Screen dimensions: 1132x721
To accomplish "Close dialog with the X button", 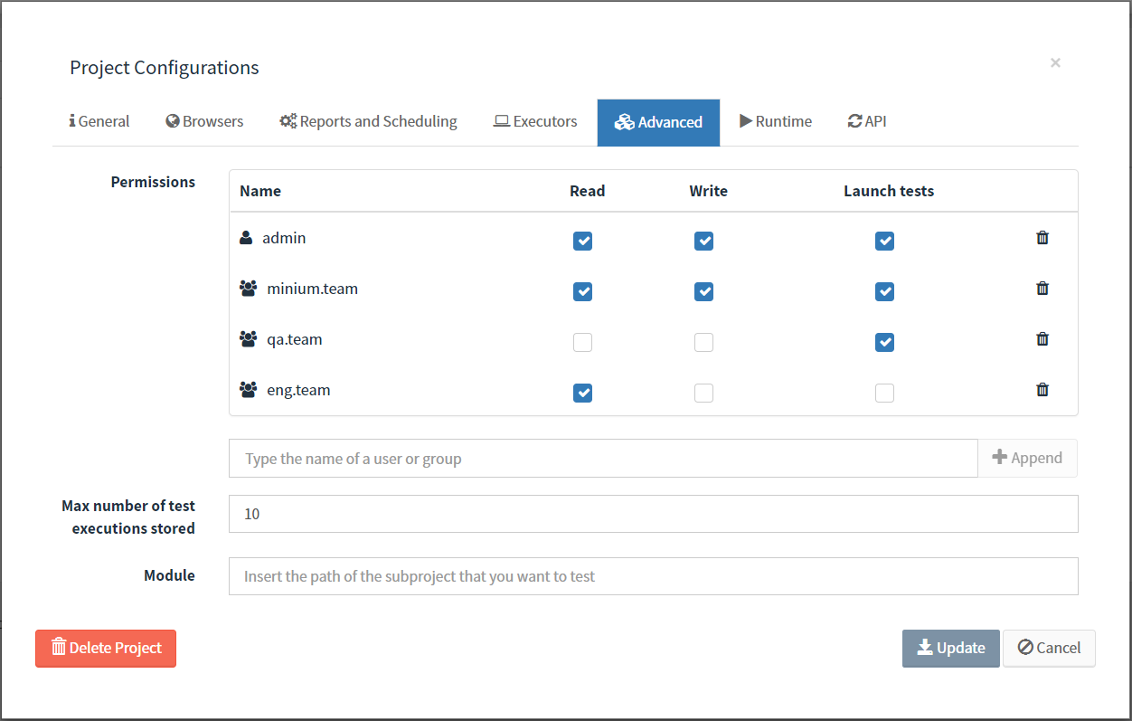I will pyautogui.click(x=1055, y=62).
